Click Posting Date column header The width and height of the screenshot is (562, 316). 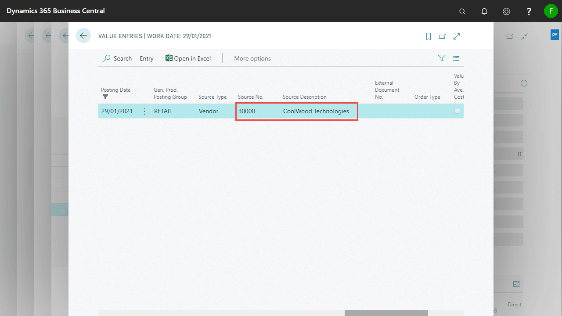pos(116,90)
